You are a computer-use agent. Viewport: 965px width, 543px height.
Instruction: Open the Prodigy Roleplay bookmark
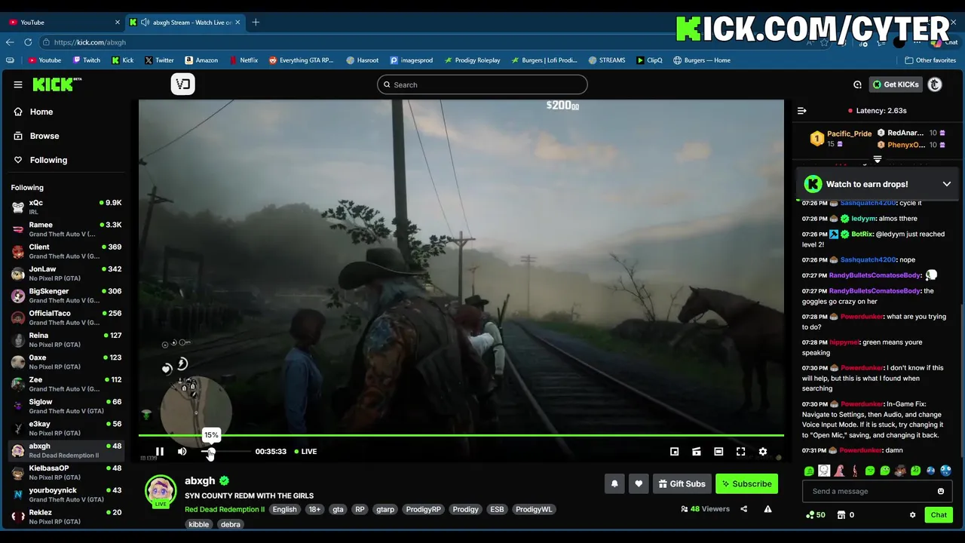point(472,60)
